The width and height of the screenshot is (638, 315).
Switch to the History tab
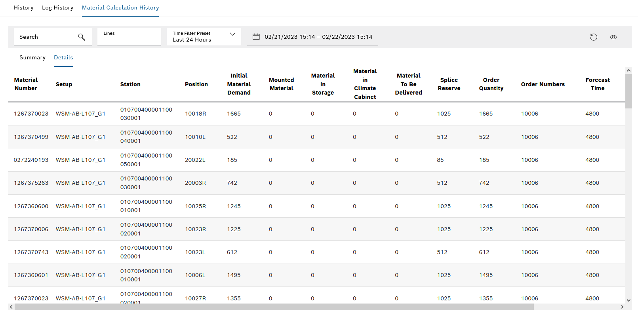pyautogui.click(x=24, y=8)
